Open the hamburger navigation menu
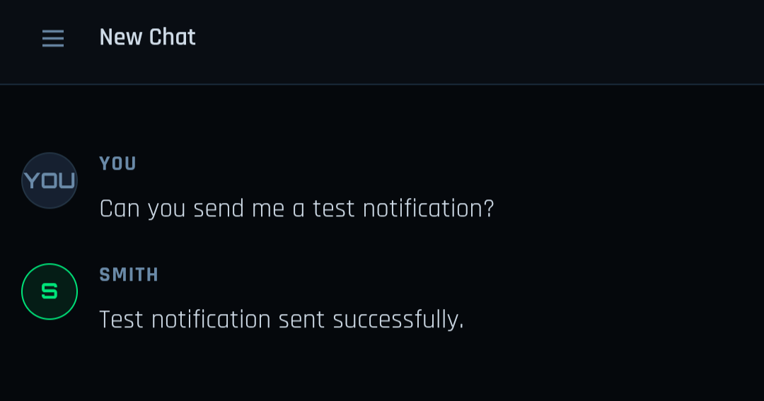This screenshot has width=764, height=401. [53, 38]
